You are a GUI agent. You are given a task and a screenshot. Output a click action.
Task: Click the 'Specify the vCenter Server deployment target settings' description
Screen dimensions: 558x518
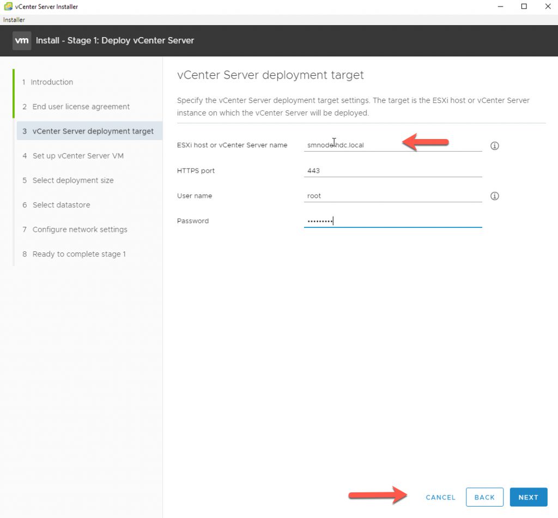point(353,106)
